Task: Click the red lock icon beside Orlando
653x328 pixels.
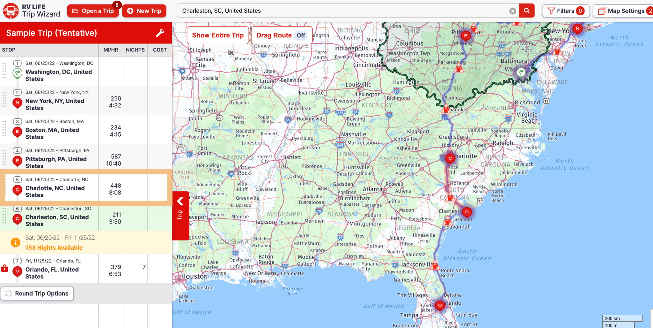Action: click(4, 268)
